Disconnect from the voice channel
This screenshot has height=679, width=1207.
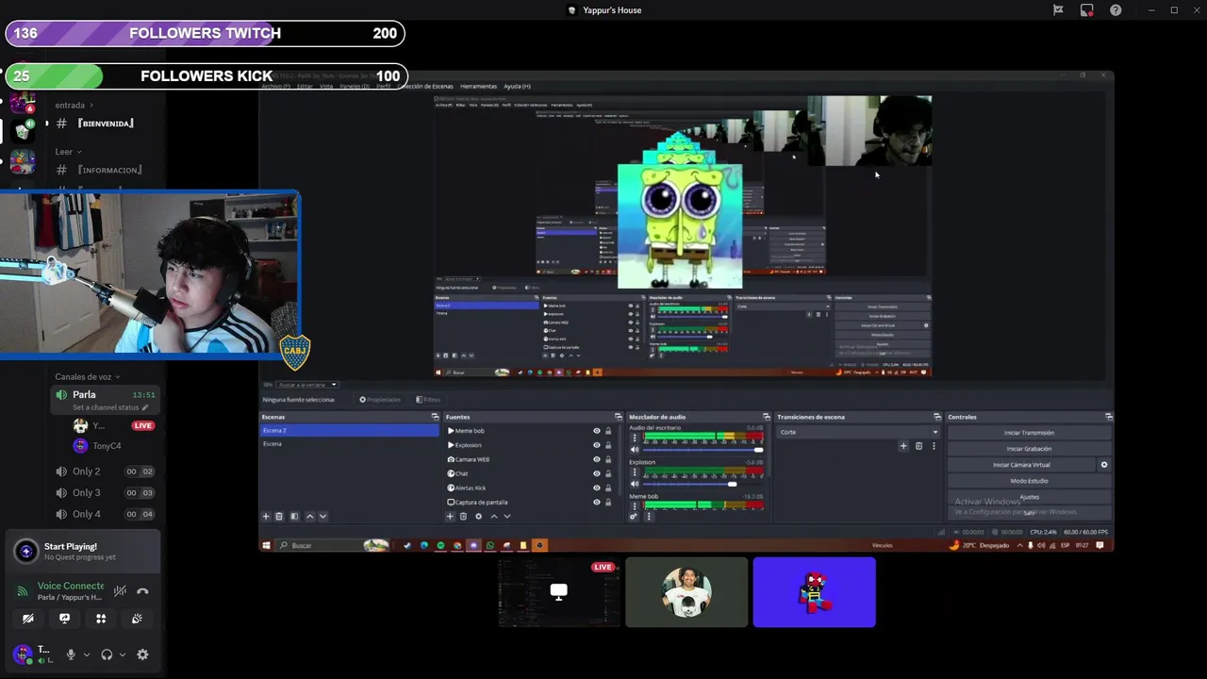(142, 591)
